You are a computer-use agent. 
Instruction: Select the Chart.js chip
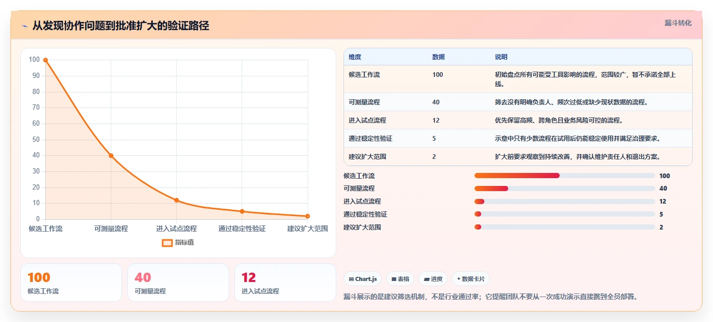coord(363,279)
